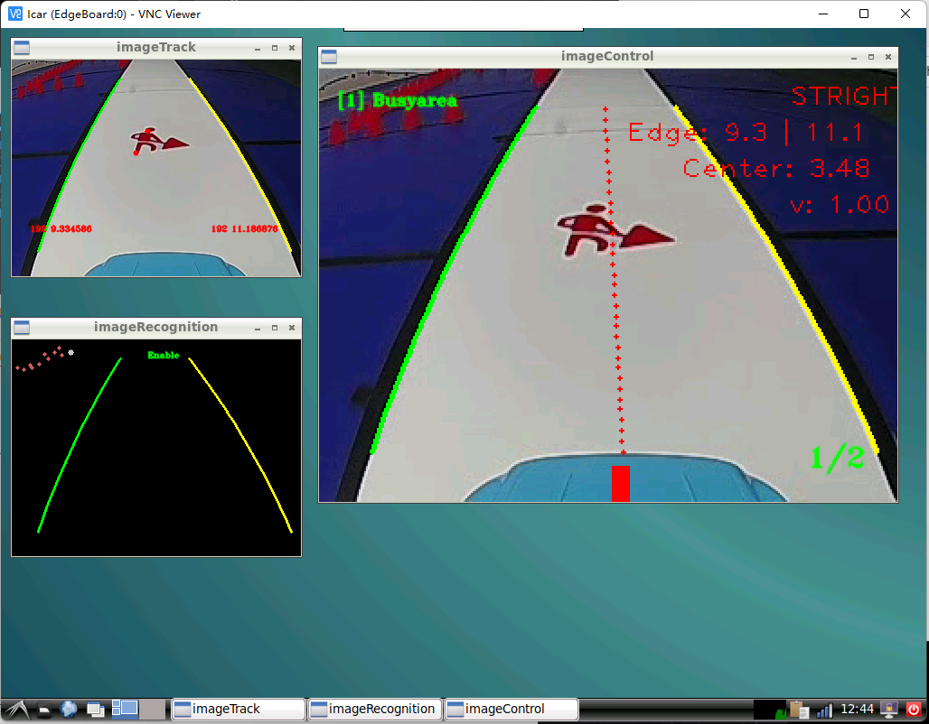Launch the file manager from the taskbar

point(44,710)
